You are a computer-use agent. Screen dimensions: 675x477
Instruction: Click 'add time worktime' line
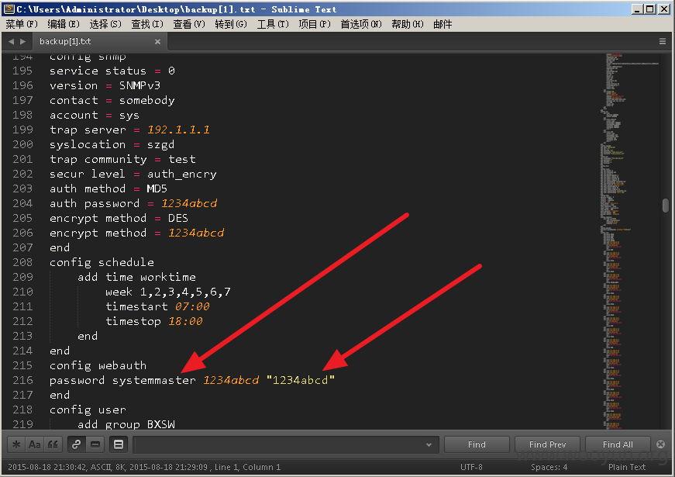click(136, 277)
